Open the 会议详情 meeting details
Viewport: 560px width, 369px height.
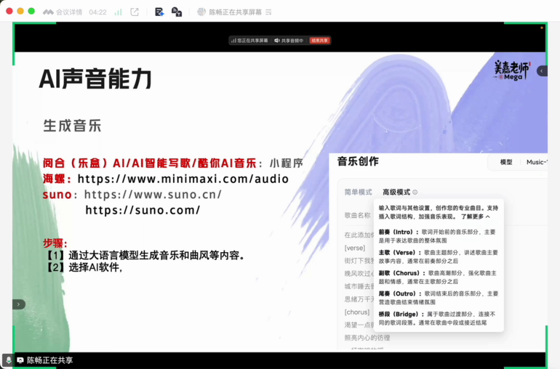[x=69, y=12]
